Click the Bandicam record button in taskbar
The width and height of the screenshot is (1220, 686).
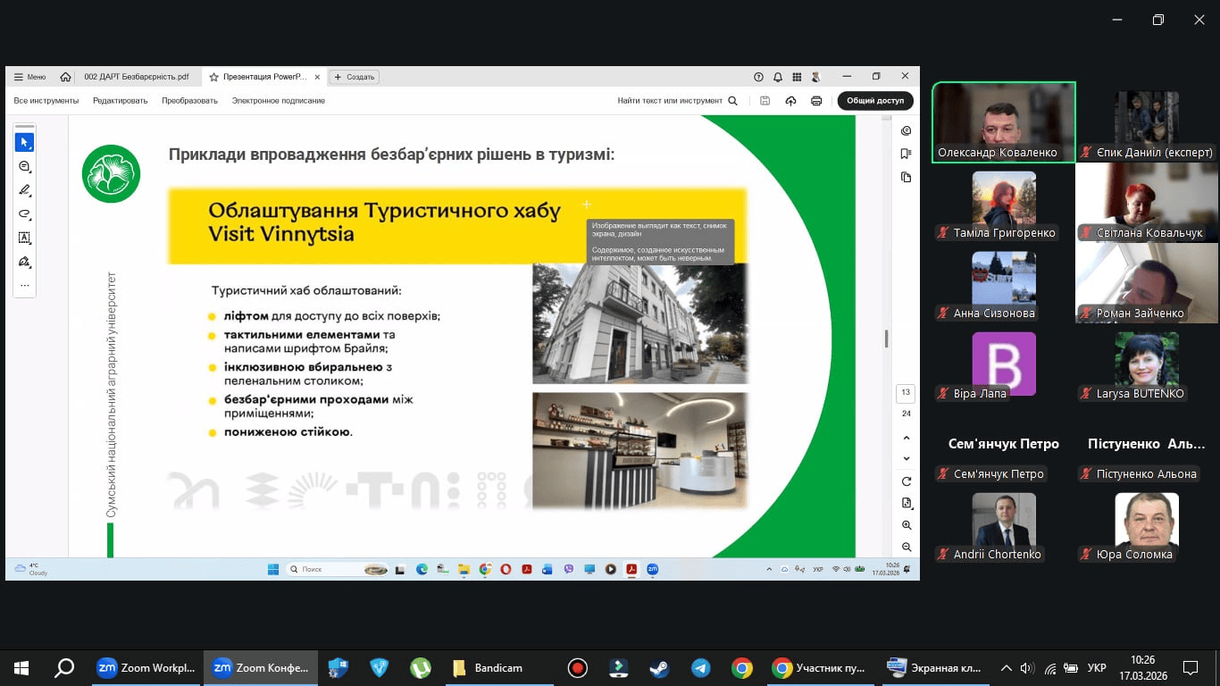coord(578,668)
